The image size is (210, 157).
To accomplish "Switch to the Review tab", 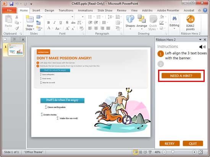I will (x=121, y=10).
